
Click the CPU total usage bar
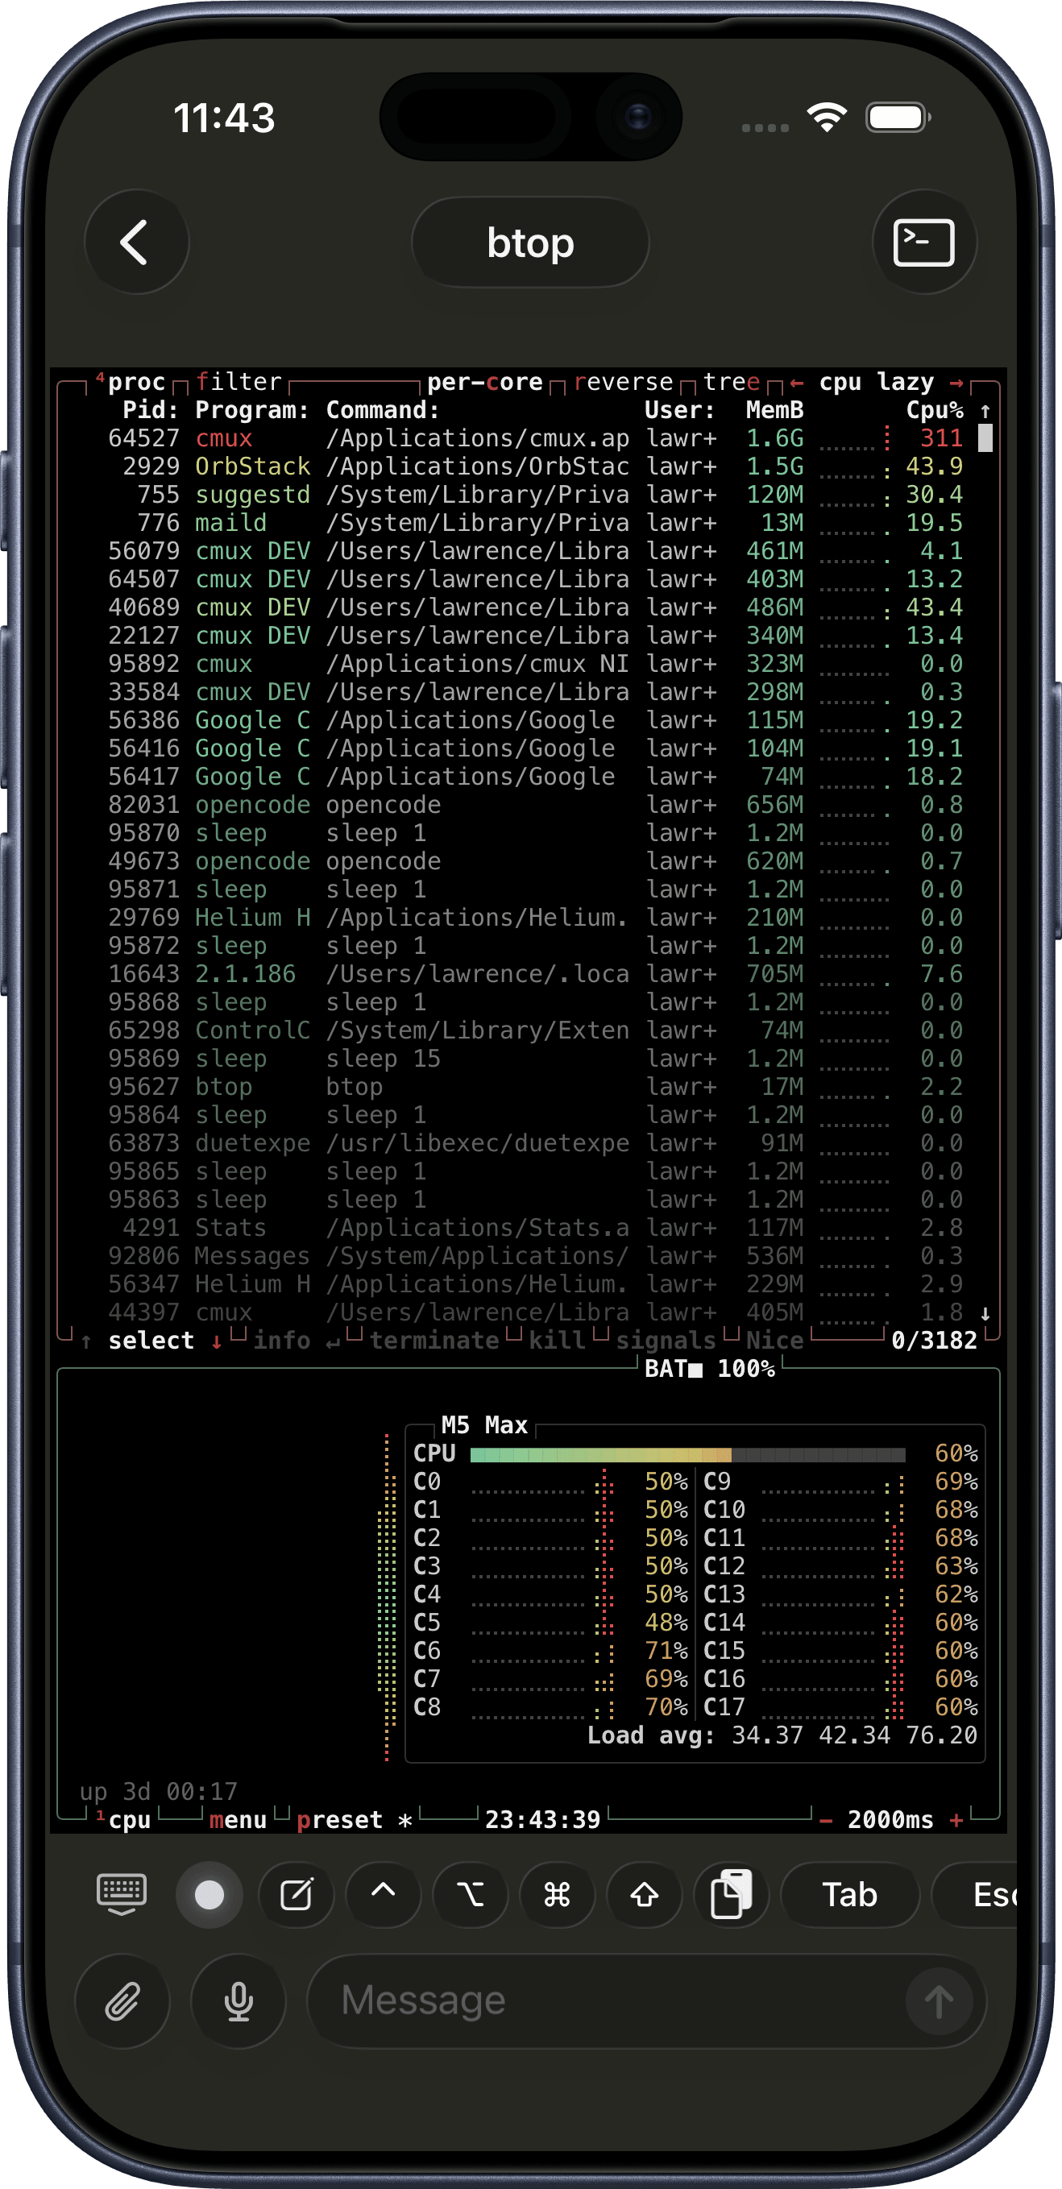coord(687,1454)
